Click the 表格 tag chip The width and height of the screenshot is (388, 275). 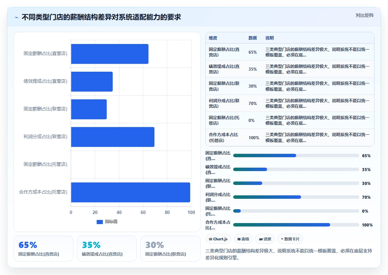pos(243,239)
